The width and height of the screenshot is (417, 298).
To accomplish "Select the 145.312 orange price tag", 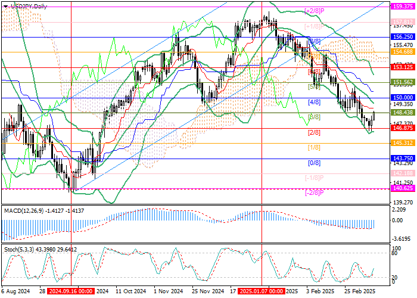I will [x=403, y=143].
